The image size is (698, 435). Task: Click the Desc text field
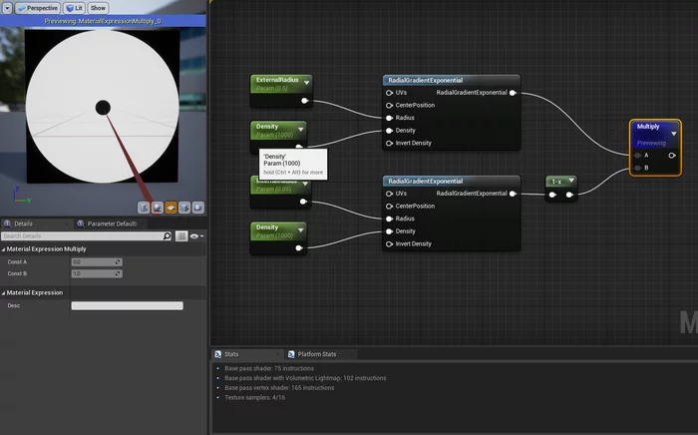[128, 305]
